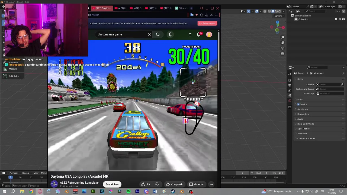
Task: Open YouTube notifications bell
Action: pos(199,34)
